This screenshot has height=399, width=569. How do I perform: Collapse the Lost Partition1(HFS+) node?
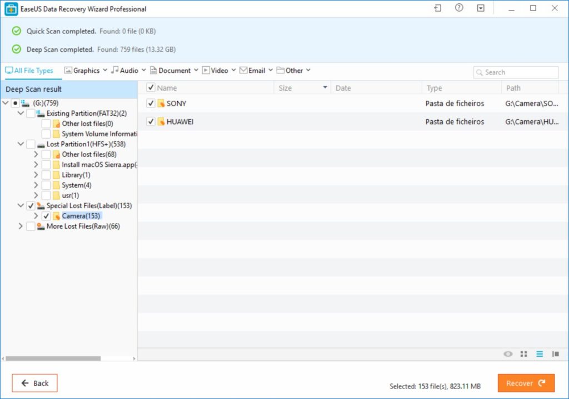[21, 144]
